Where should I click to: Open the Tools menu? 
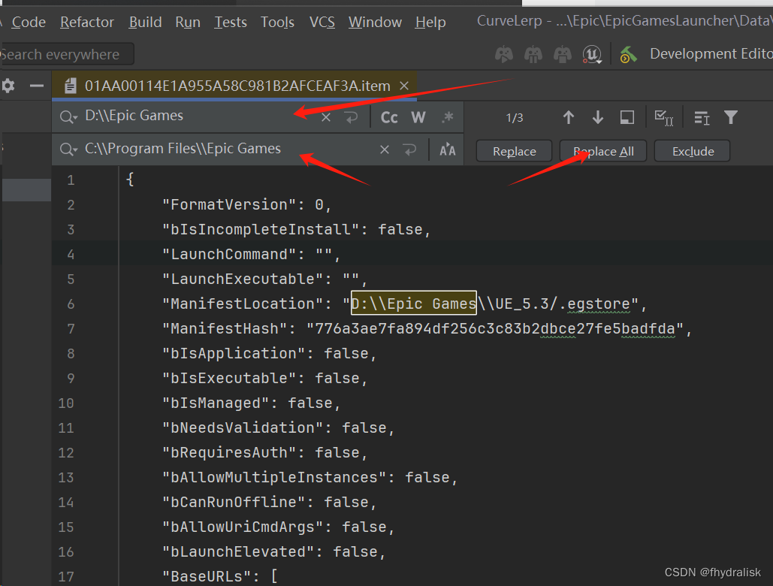click(x=277, y=23)
